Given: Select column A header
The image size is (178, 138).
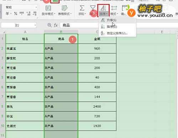Looking at the screenshot, I should click(25, 32).
